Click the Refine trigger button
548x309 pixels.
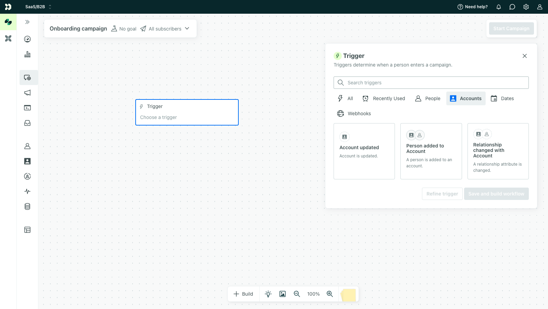coord(442,194)
